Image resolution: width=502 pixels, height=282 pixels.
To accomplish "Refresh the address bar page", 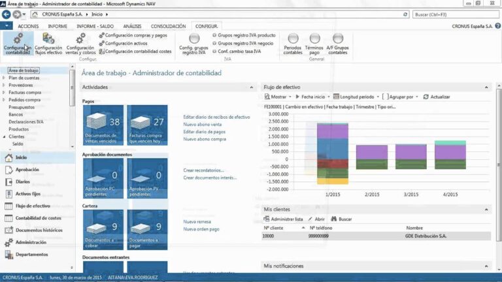I will point(405,14).
